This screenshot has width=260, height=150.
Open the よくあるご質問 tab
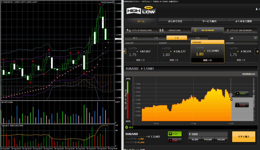pyautogui.click(x=243, y=21)
